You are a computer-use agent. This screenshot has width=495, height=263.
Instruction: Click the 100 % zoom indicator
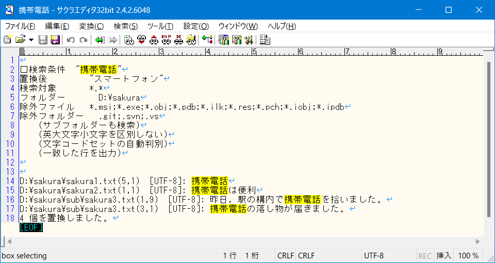coord(468,256)
